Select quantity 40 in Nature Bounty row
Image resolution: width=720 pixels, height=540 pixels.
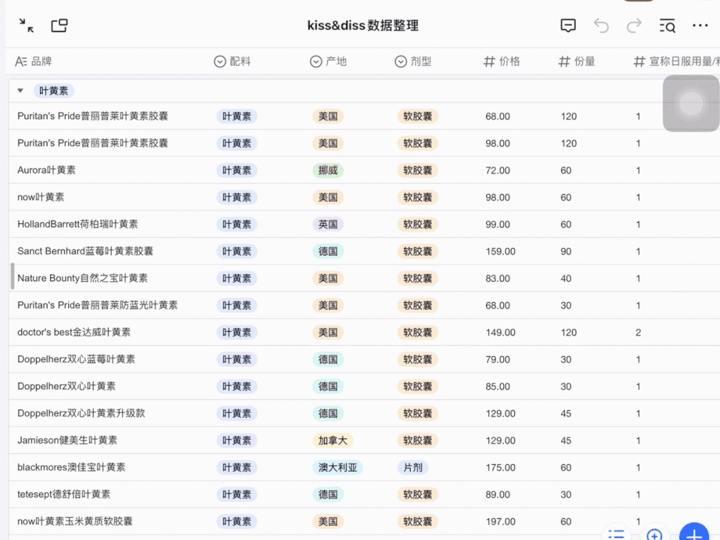coord(566,279)
